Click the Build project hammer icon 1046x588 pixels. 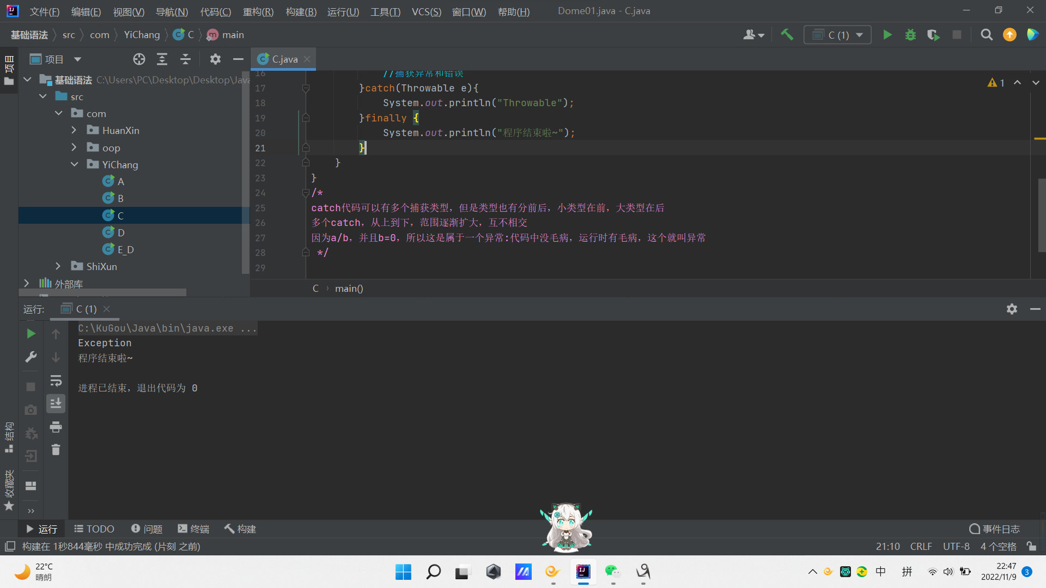787,35
